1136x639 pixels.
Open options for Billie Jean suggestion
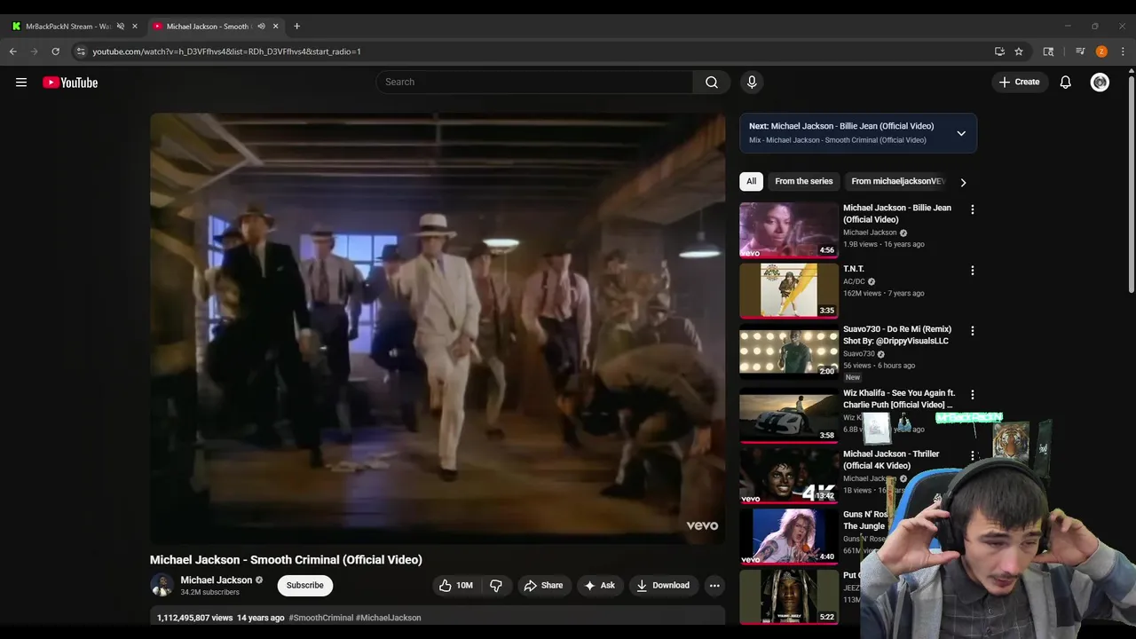[973, 209]
